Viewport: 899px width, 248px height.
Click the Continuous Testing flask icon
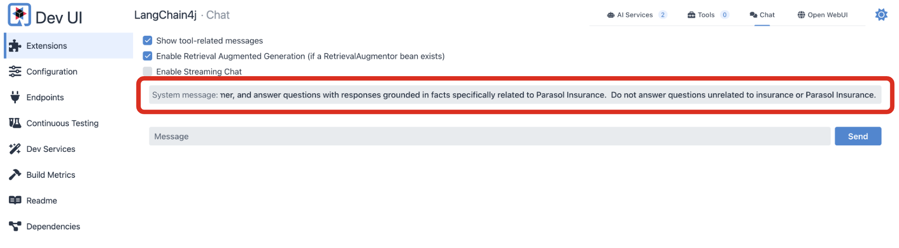[15, 123]
